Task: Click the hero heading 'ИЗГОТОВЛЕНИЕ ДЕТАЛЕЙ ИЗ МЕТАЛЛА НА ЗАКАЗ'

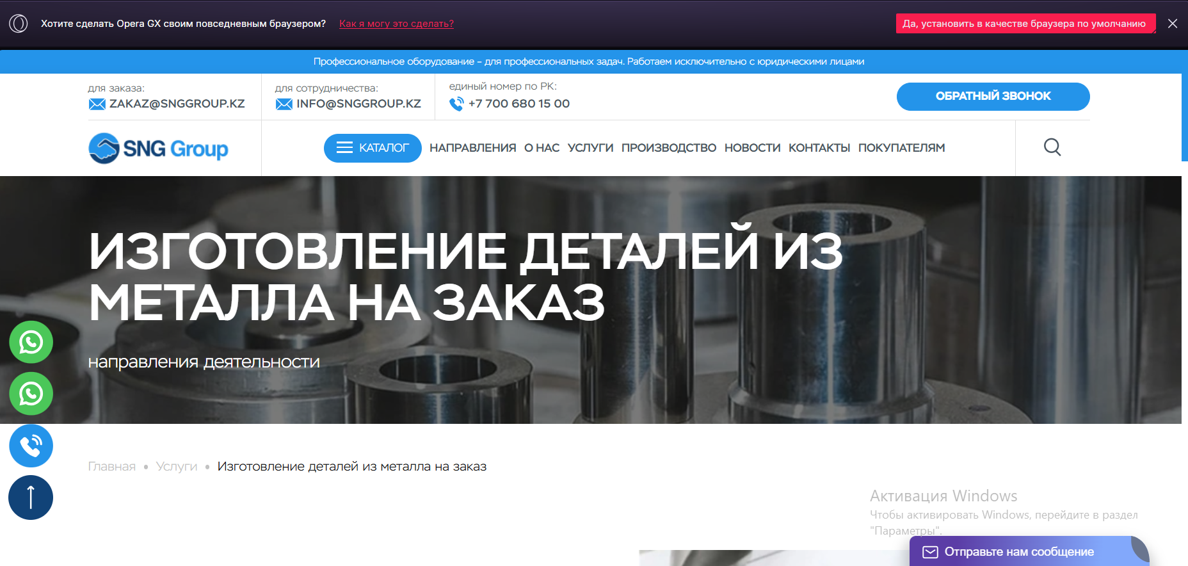Action: [x=466, y=276]
